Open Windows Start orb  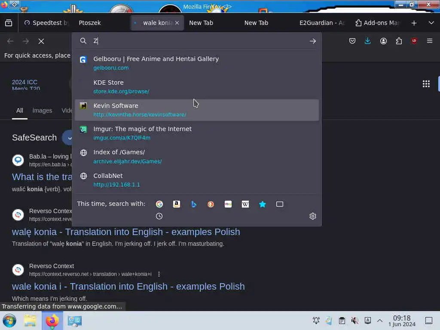(x=9, y=321)
